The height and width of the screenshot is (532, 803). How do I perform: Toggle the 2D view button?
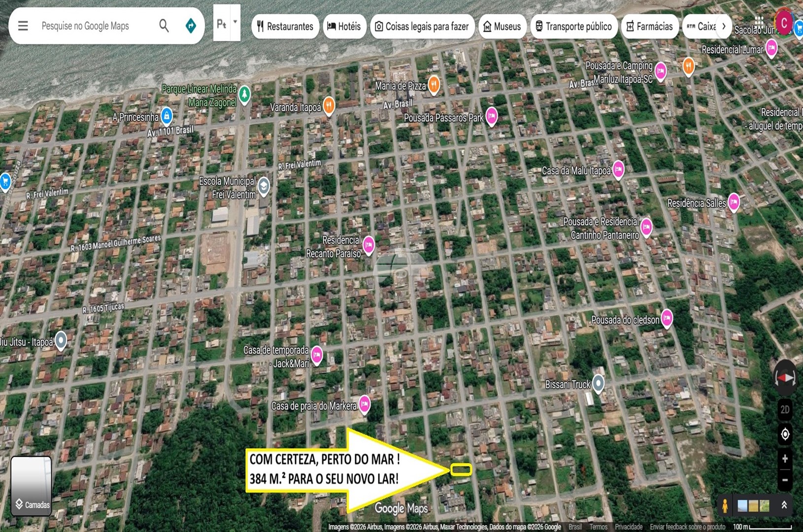click(785, 409)
